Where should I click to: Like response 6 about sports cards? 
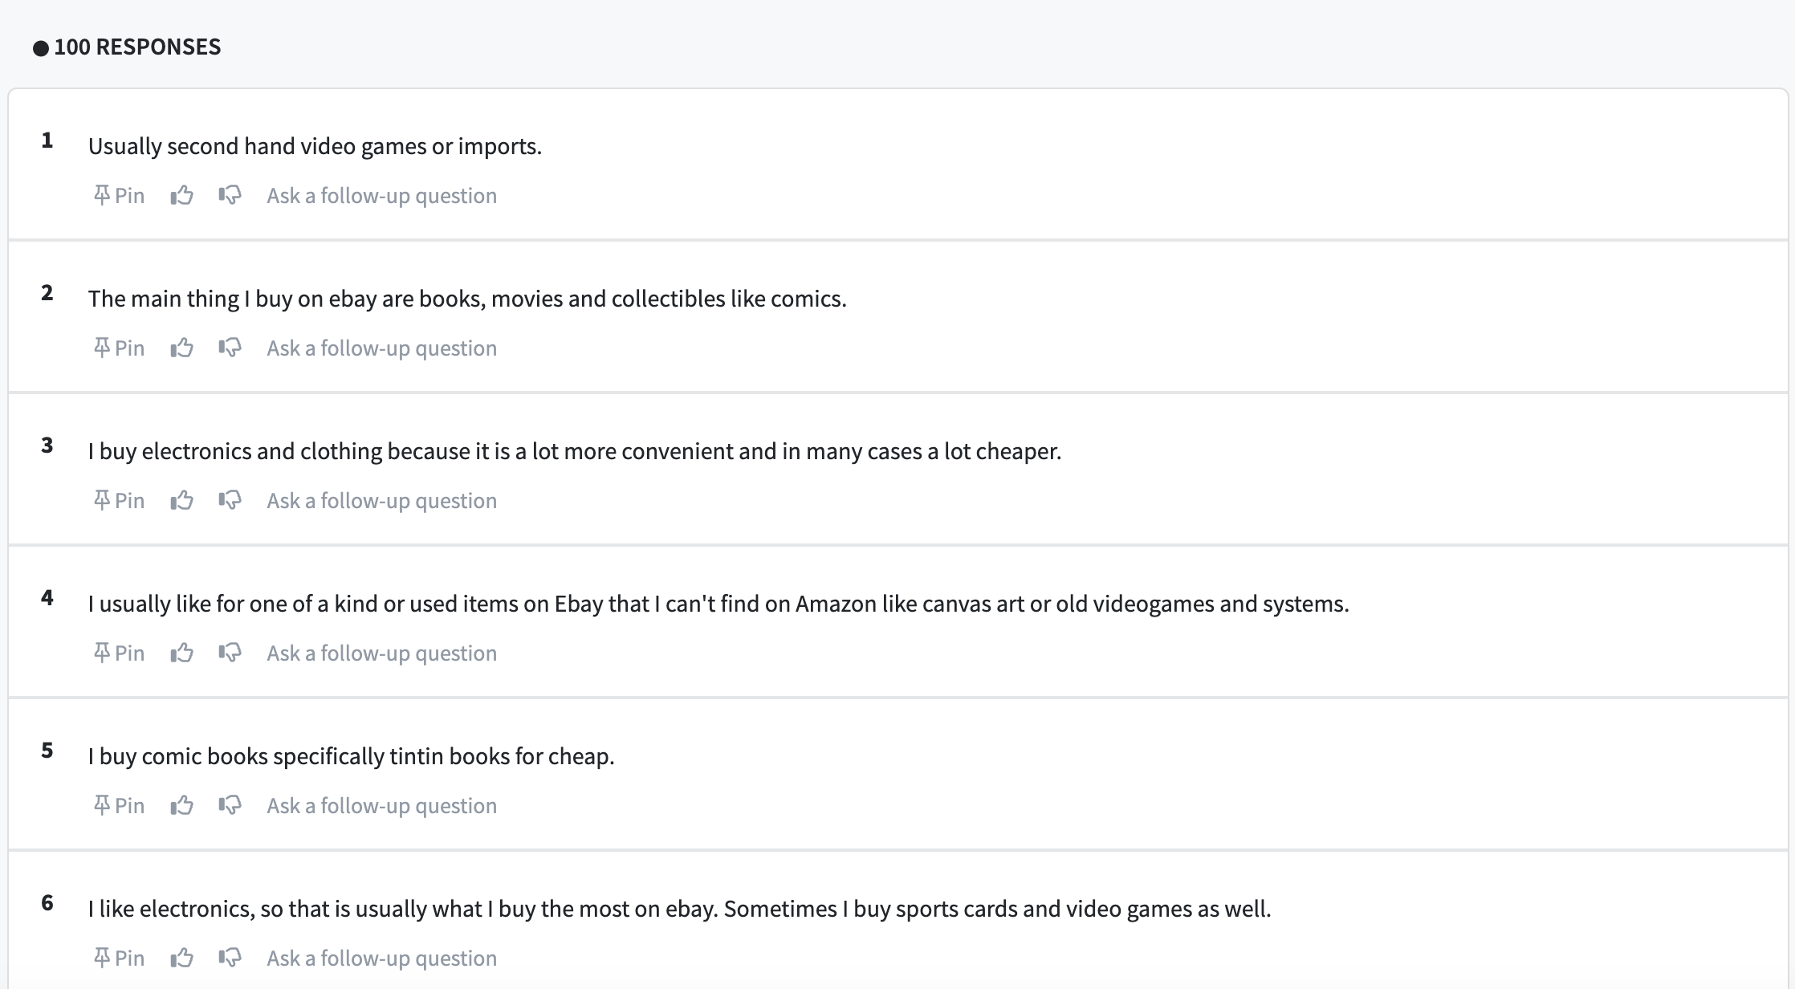[x=182, y=958]
